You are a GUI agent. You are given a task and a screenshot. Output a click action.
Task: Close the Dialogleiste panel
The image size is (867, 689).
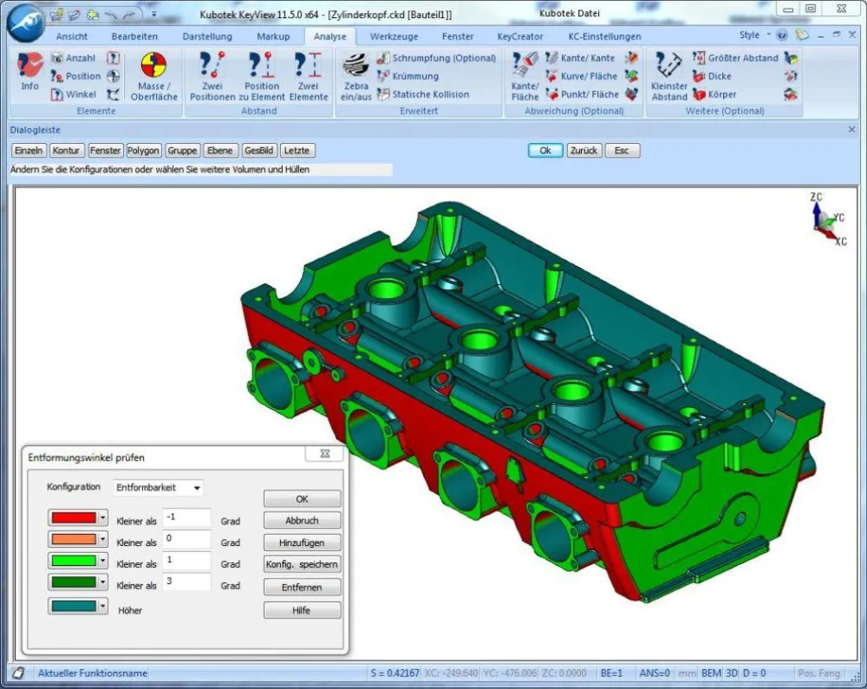click(851, 129)
